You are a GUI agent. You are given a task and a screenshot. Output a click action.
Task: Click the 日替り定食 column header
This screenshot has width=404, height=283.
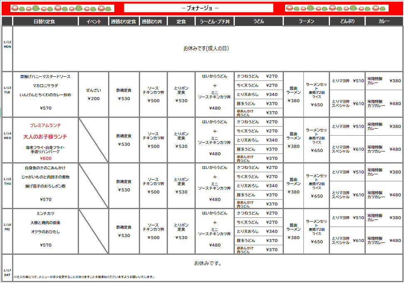tap(46, 22)
